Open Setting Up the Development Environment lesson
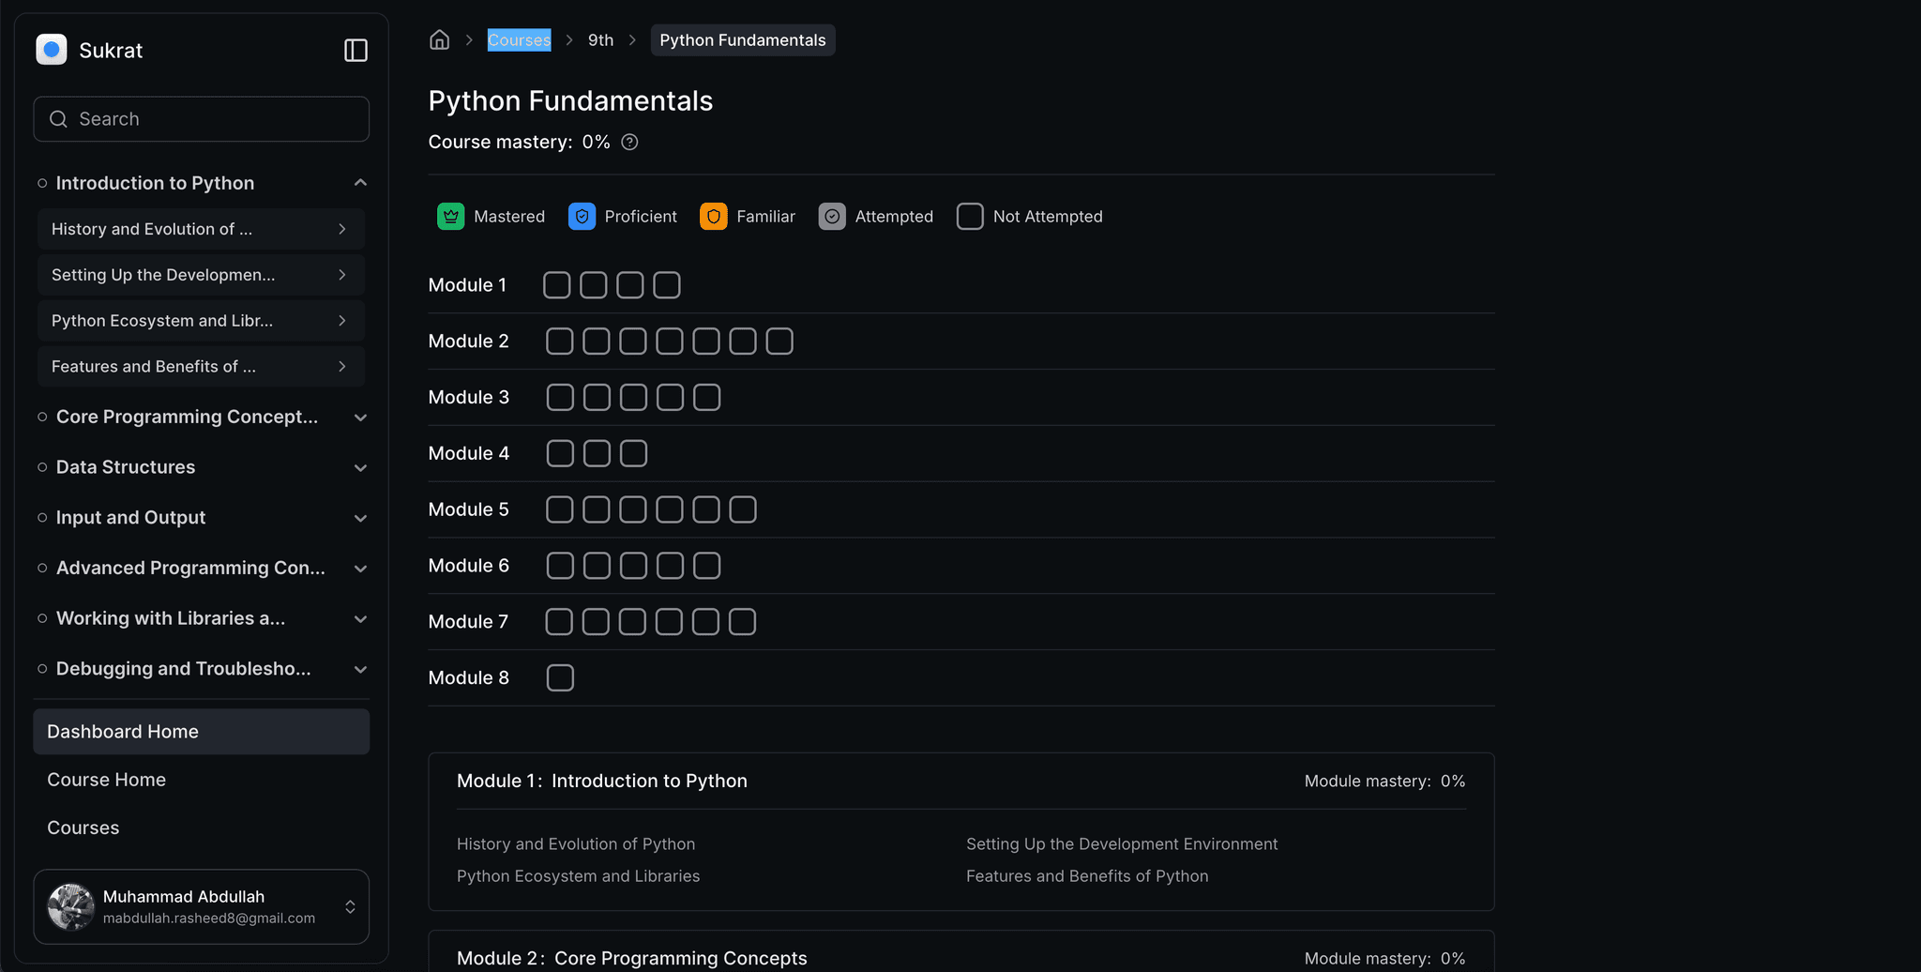Image resolution: width=1921 pixels, height=972 pixels. click(x=200, y=274)
